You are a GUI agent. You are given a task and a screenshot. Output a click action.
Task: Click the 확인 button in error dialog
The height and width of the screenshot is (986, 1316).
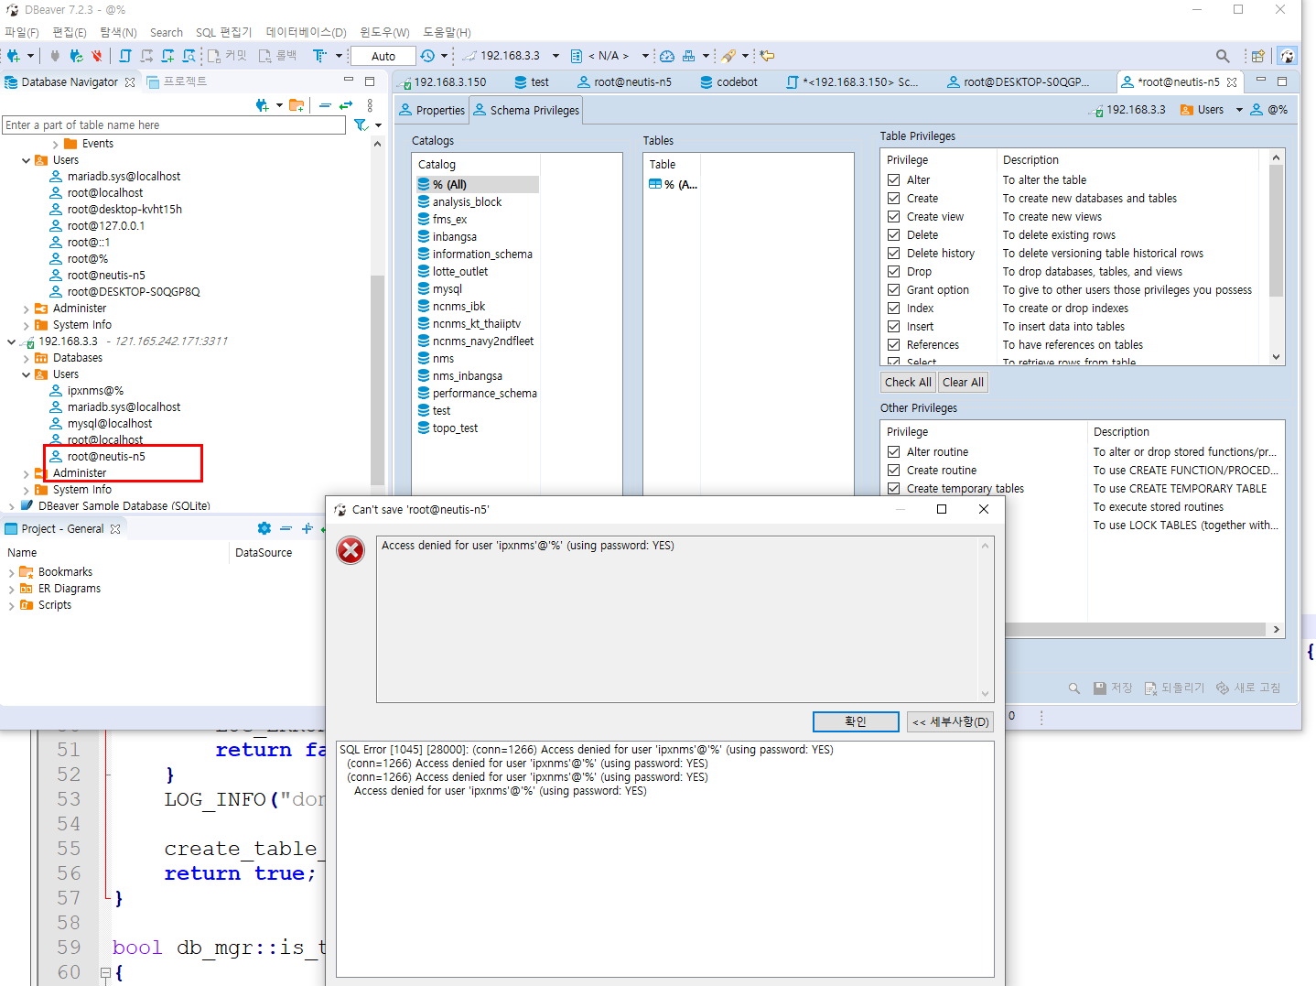[x=856, y=721]
